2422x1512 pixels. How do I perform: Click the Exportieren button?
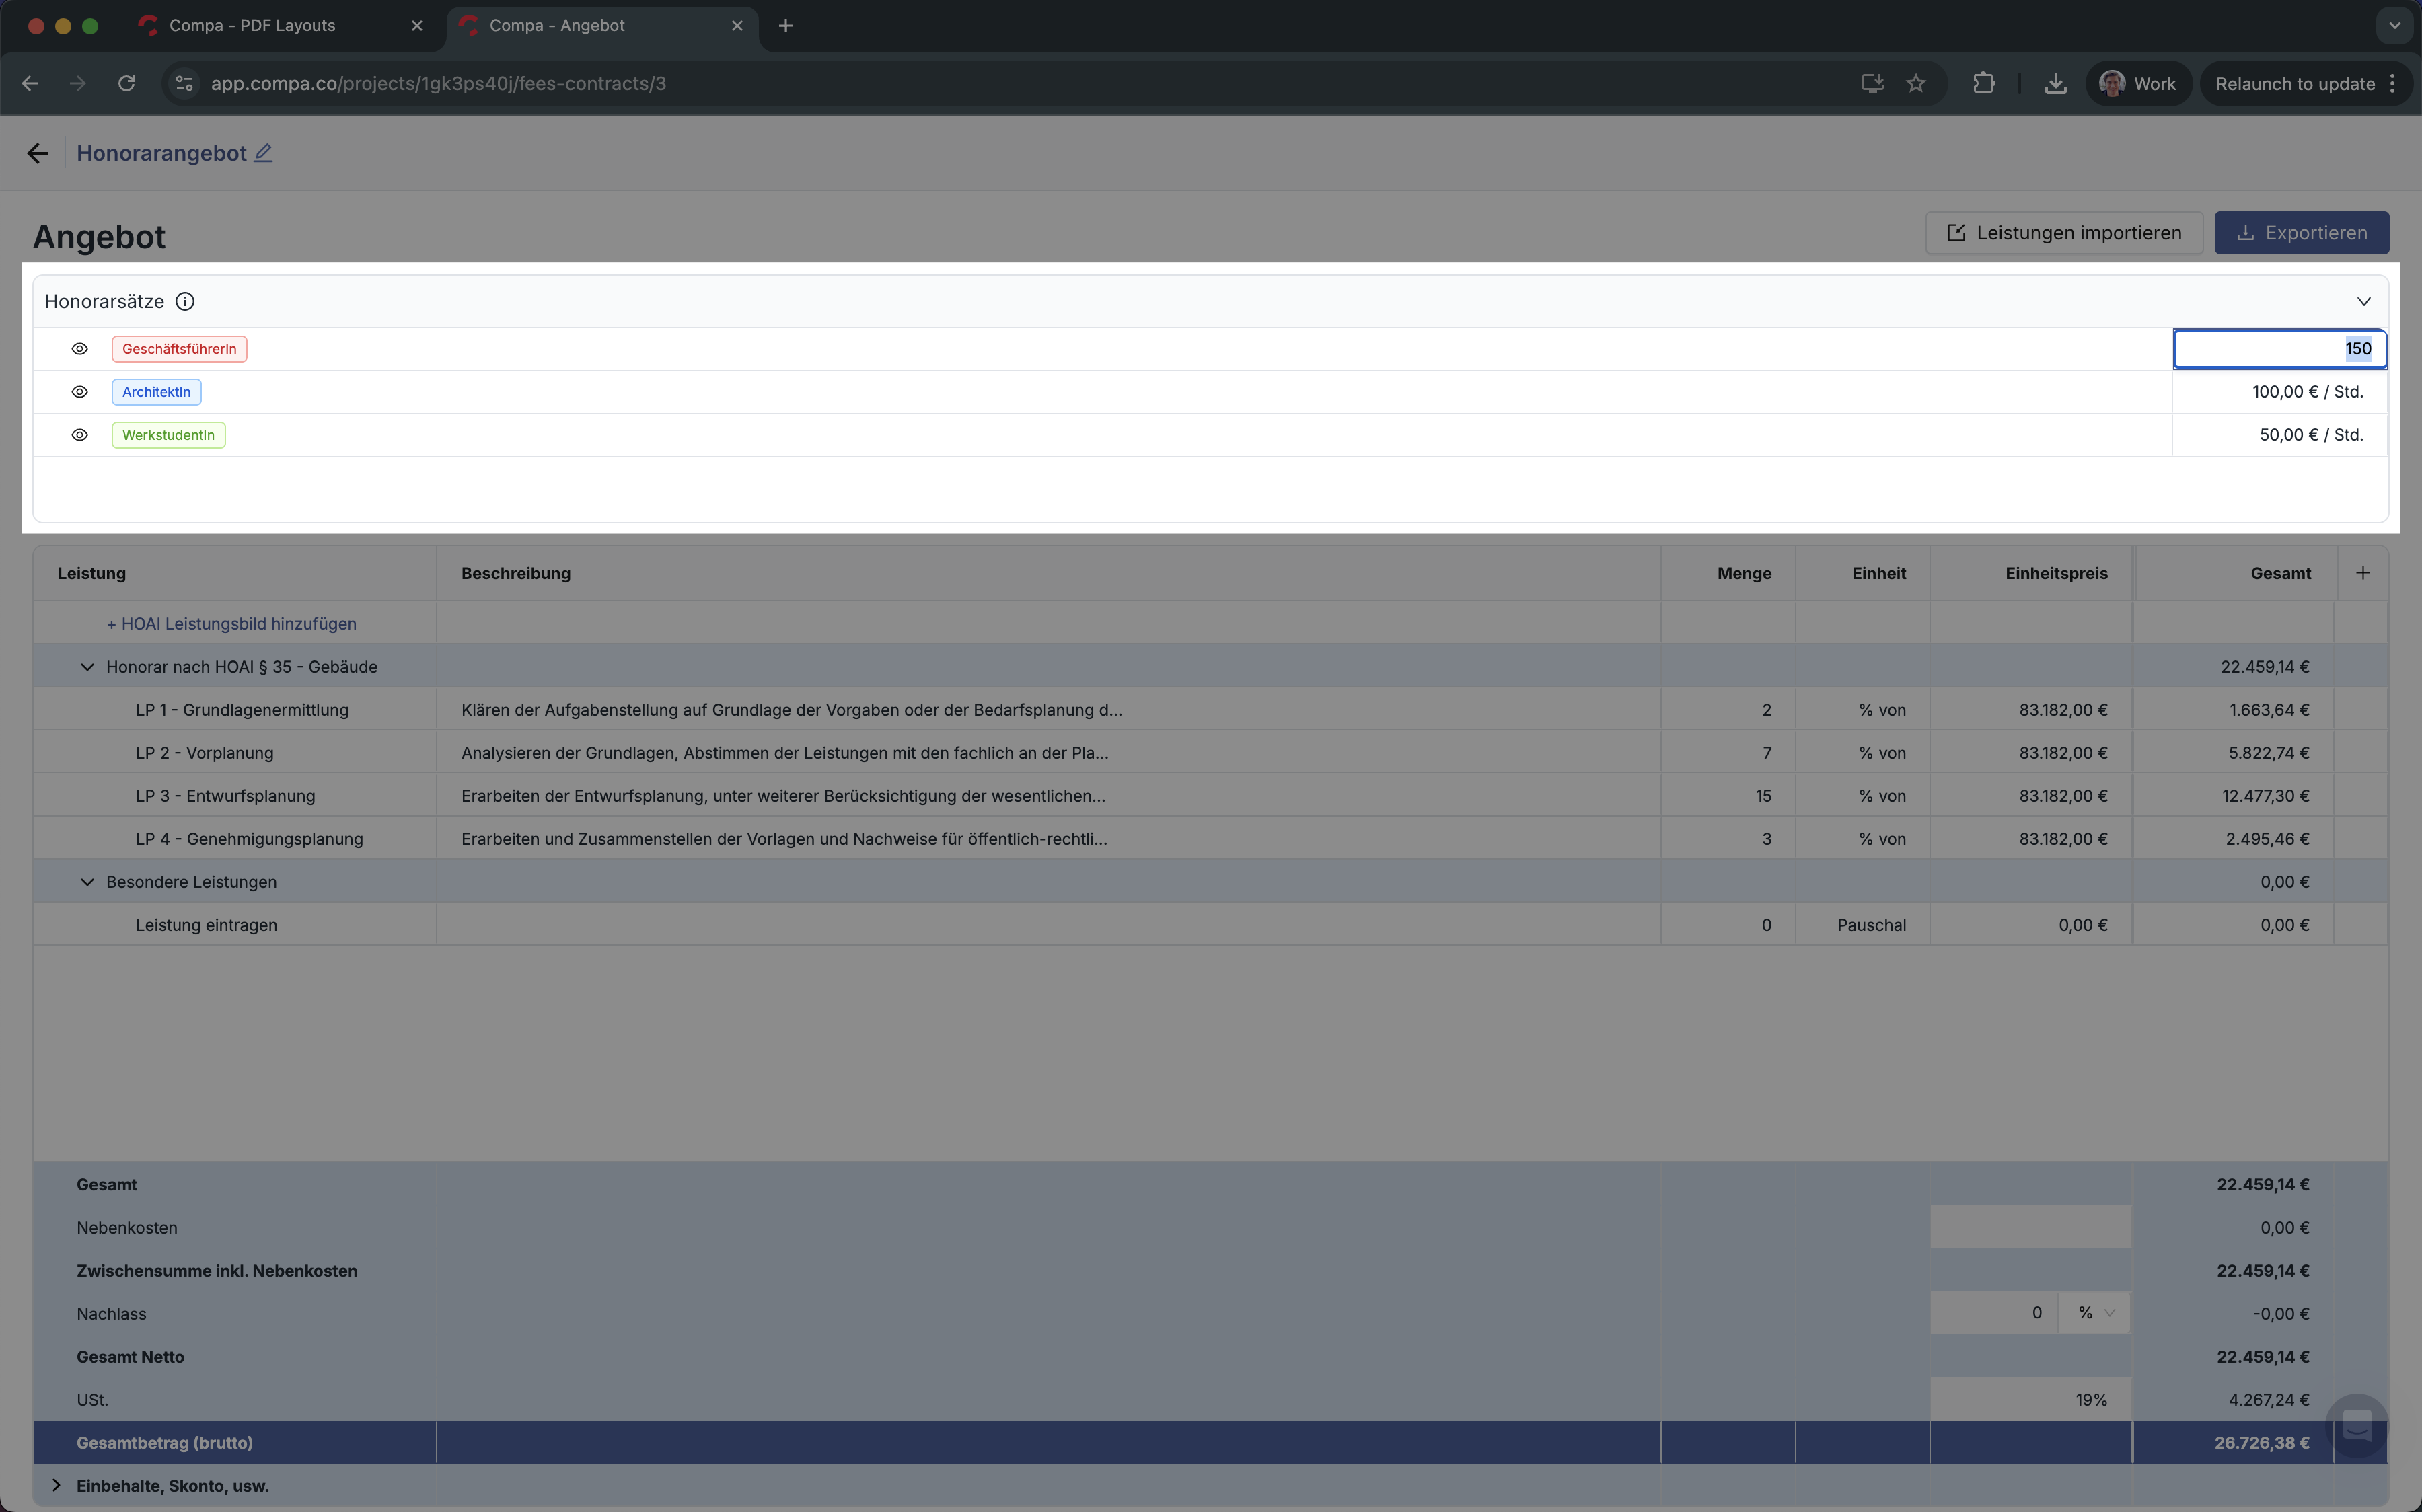pos(2301,233)
